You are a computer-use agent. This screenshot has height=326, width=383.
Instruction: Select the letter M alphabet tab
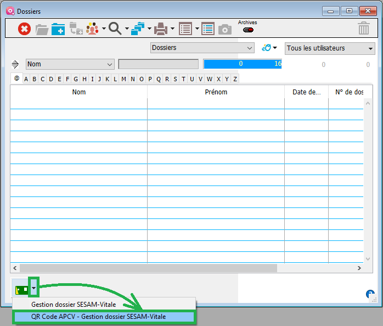click(x=124, y=79)
